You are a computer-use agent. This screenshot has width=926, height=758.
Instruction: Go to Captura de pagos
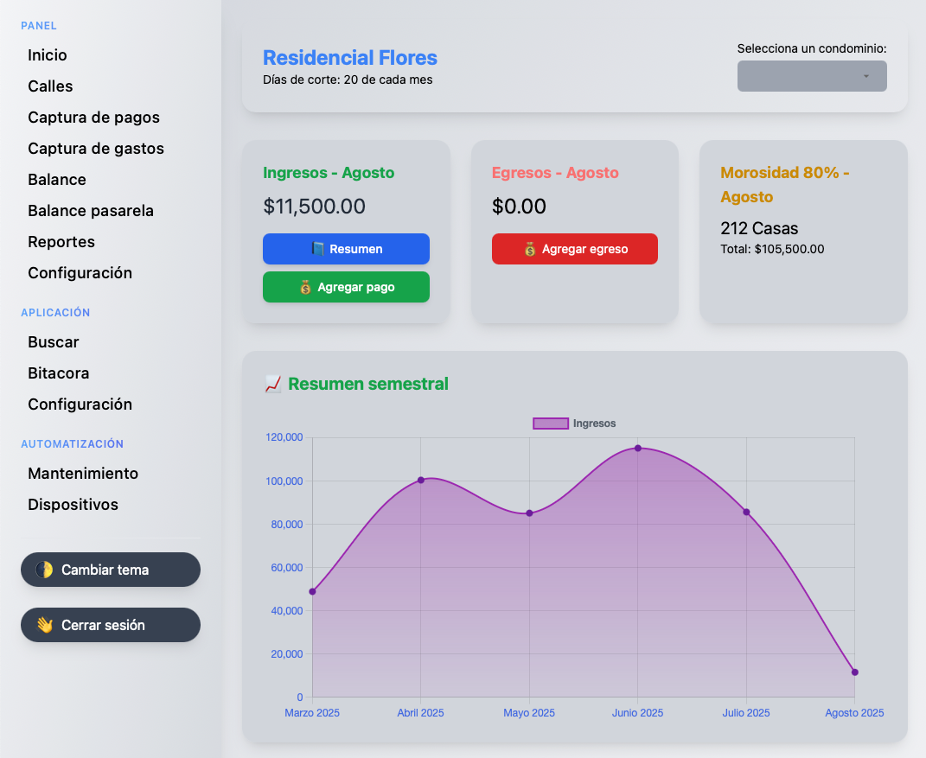tap(93, 118)
